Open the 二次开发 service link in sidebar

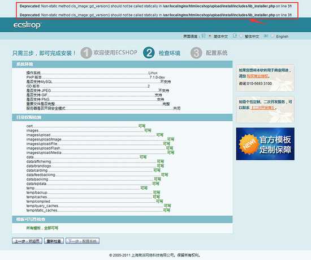click(263, 108)
